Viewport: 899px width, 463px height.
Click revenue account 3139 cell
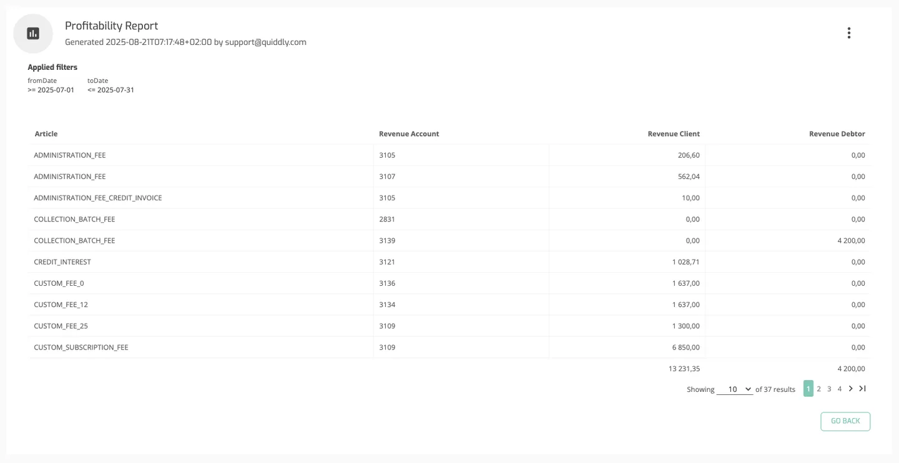tap(461, 241)
